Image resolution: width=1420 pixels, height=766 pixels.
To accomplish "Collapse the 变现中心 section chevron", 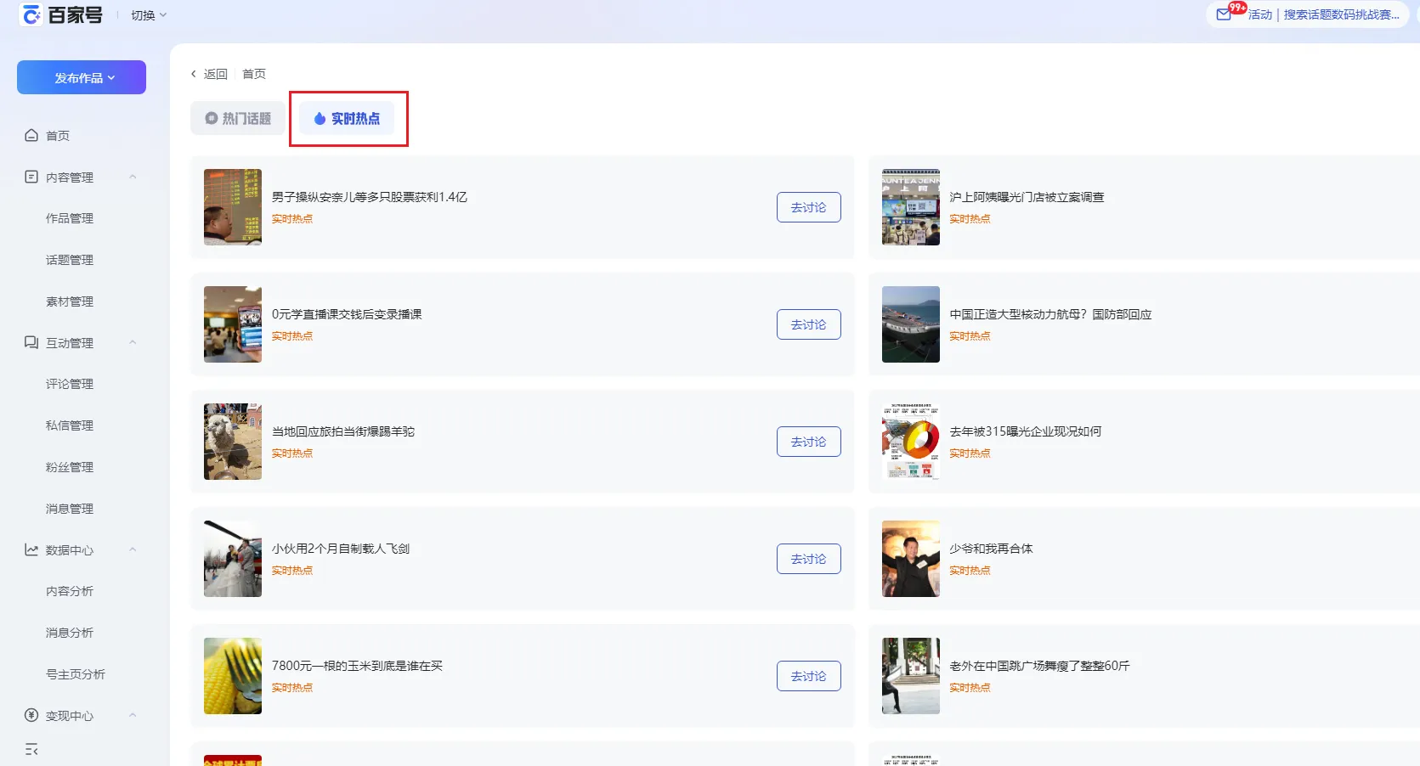I will click(133, 715).
